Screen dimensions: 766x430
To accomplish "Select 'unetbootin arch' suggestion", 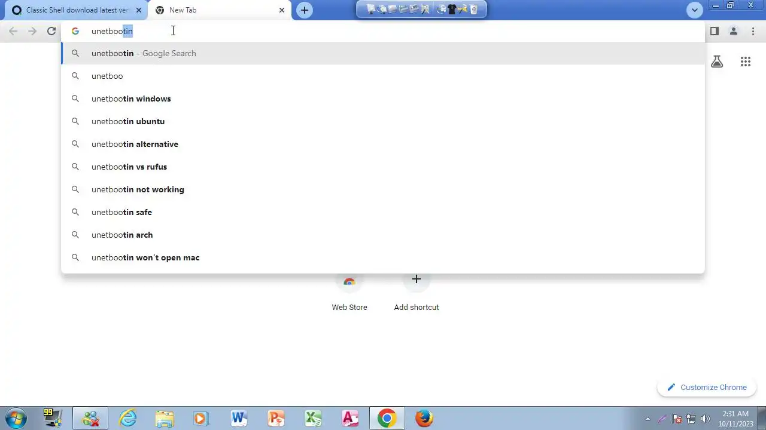I will [383, 235].
